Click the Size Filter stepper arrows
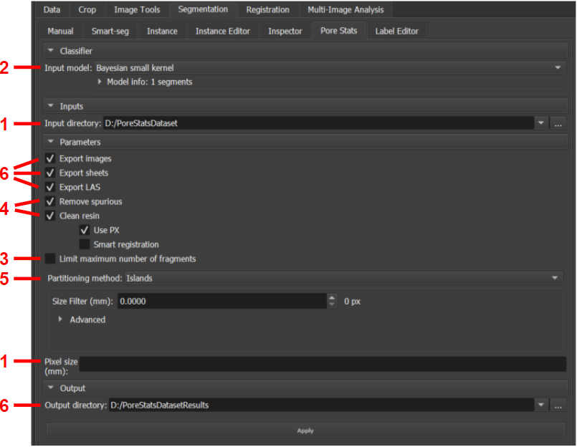This screenshot has height=447, width=577. point(331,302)
